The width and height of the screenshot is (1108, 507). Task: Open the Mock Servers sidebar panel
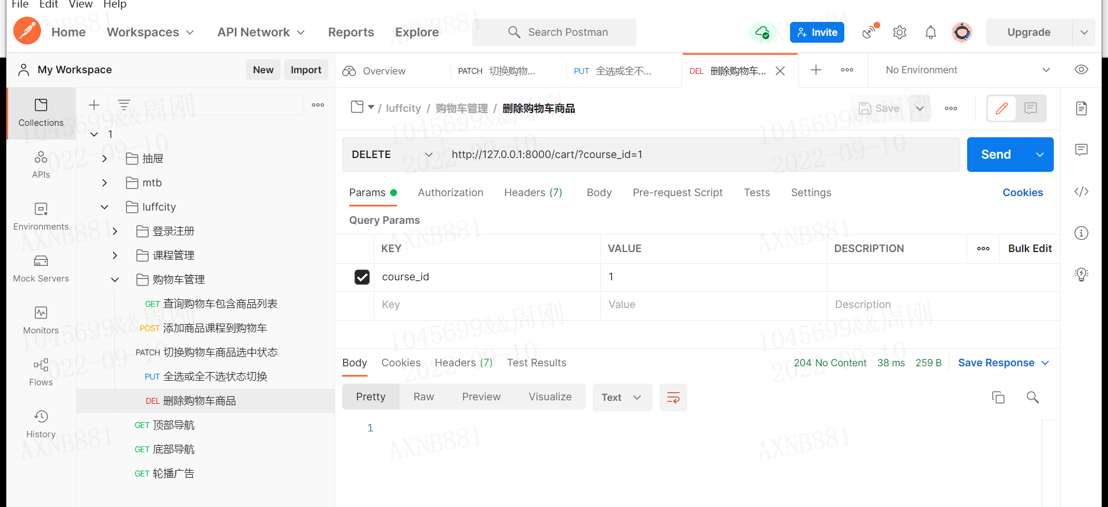41,269
